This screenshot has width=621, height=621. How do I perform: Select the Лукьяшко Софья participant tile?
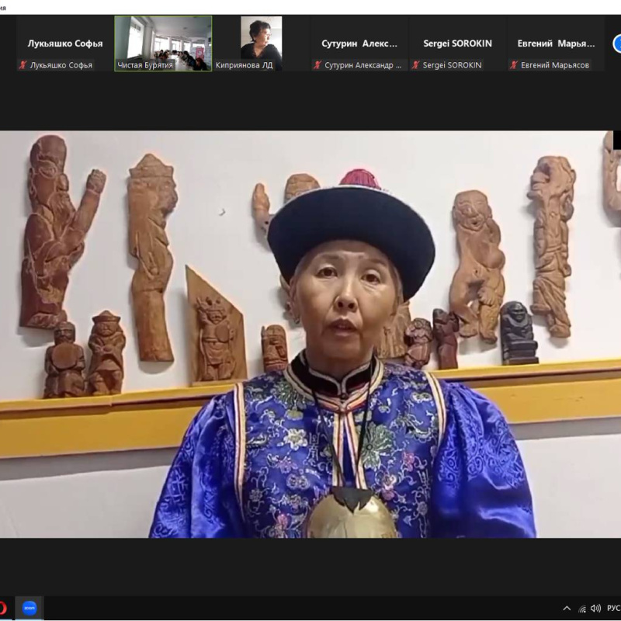tap(65, 43)
